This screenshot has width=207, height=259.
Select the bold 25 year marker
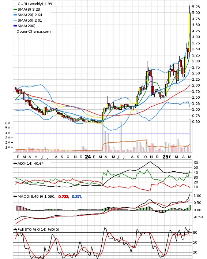coord(165,157)
